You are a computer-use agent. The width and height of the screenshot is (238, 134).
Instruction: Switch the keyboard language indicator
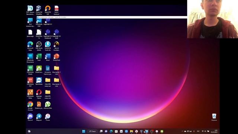(x=198, y=131)
